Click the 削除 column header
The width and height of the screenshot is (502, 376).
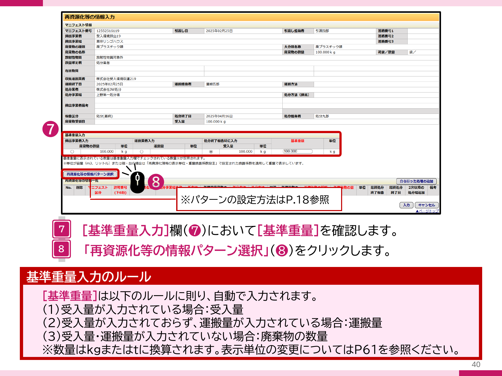(79, 187)
